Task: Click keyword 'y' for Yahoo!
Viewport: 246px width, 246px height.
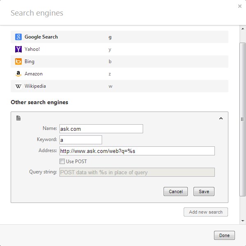Action: point(110,50)
